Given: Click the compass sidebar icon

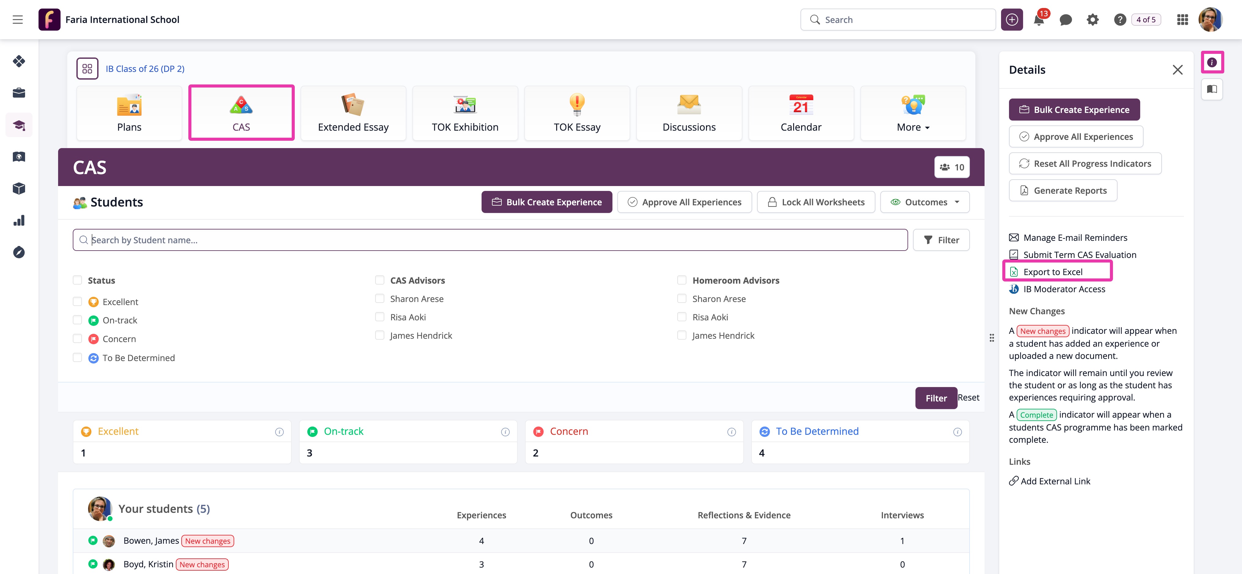Looking at the screenshot, I should click(x=19, y=252).
